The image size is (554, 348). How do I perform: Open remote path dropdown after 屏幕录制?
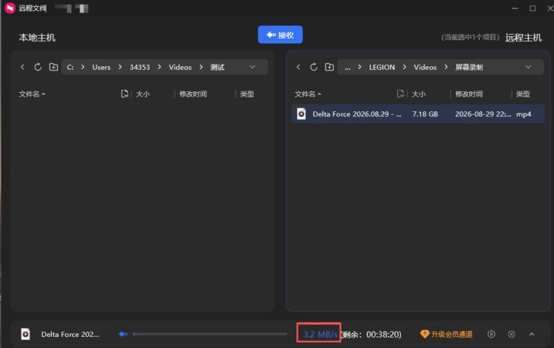528,67
